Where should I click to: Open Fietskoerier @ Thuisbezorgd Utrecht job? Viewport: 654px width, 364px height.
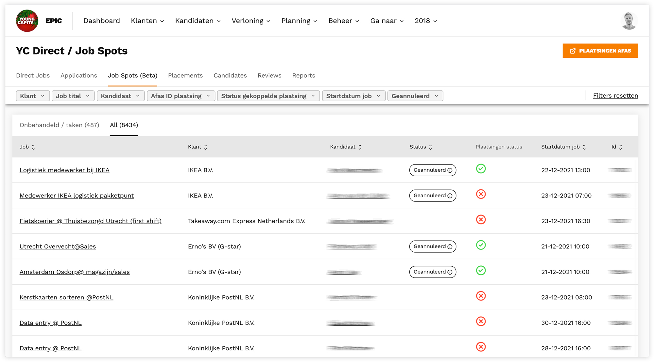(91, 221)
